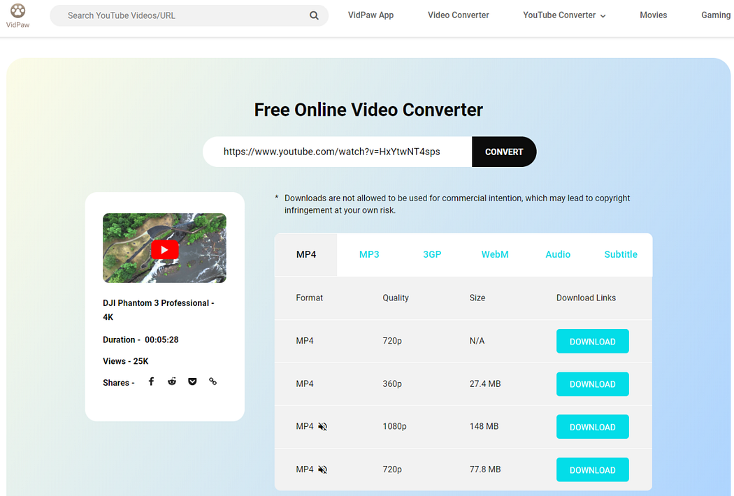Open the Video Converter page
This screenshot has height=496, width=734.
[459, 15]
